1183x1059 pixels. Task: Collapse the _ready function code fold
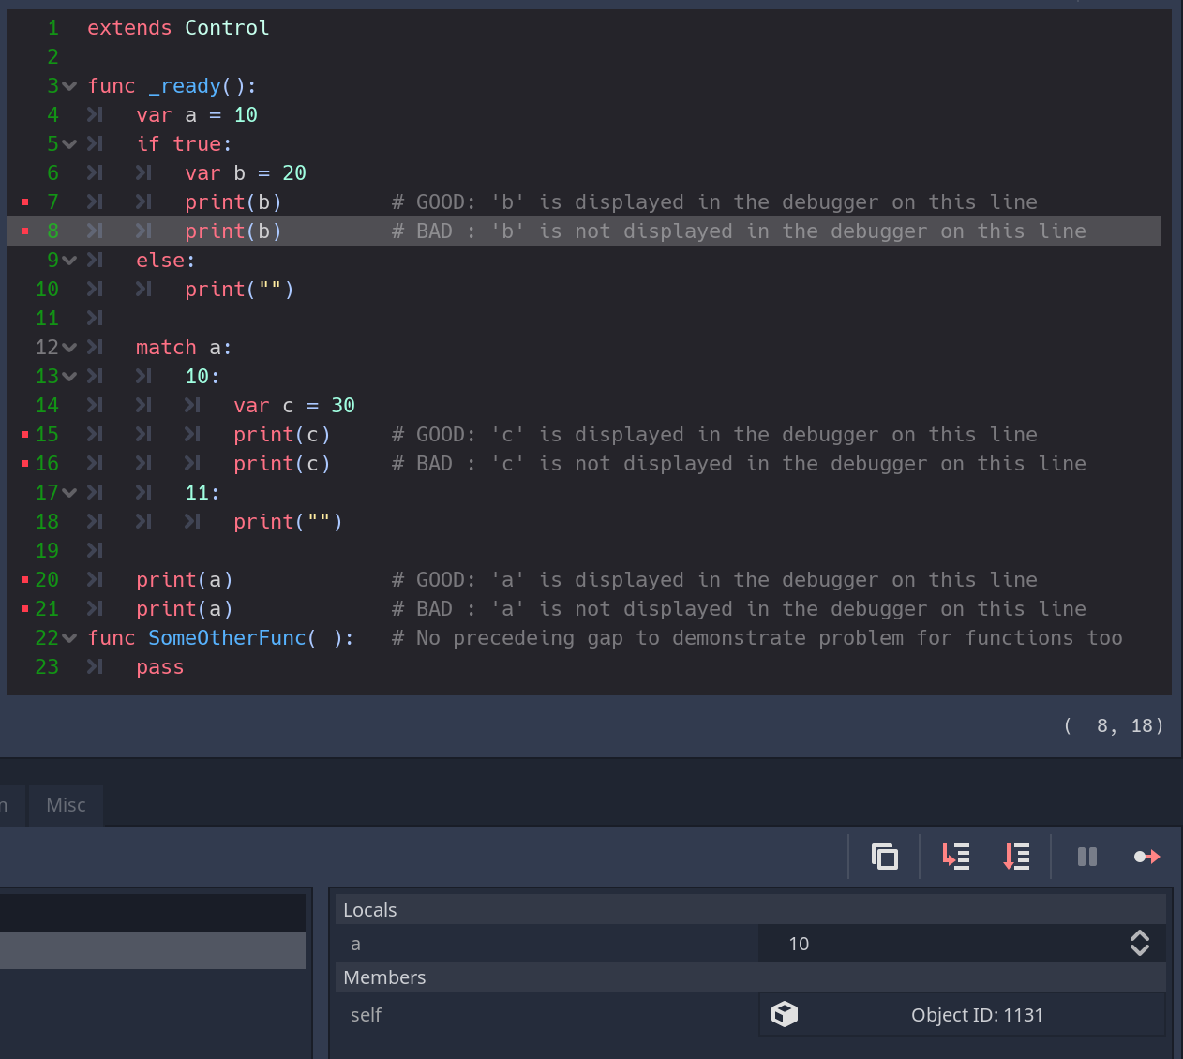point(70,85)
